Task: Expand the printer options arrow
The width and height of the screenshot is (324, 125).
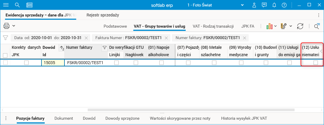Action: [14, 26]
